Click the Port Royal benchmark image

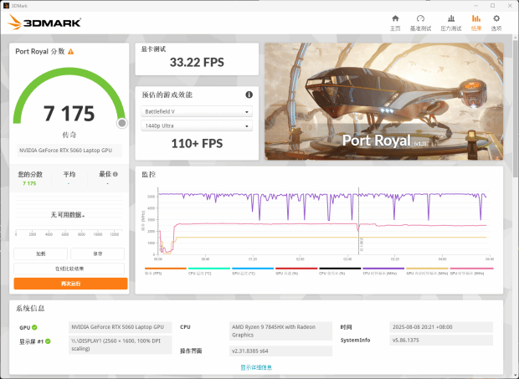(383, 100)
